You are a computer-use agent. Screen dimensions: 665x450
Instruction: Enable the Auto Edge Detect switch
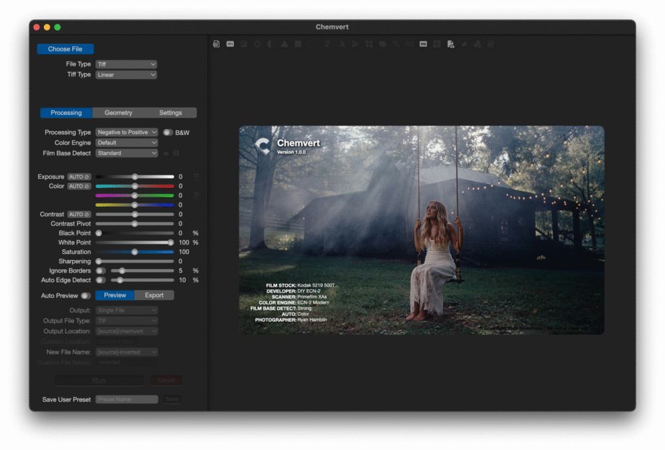100,280
